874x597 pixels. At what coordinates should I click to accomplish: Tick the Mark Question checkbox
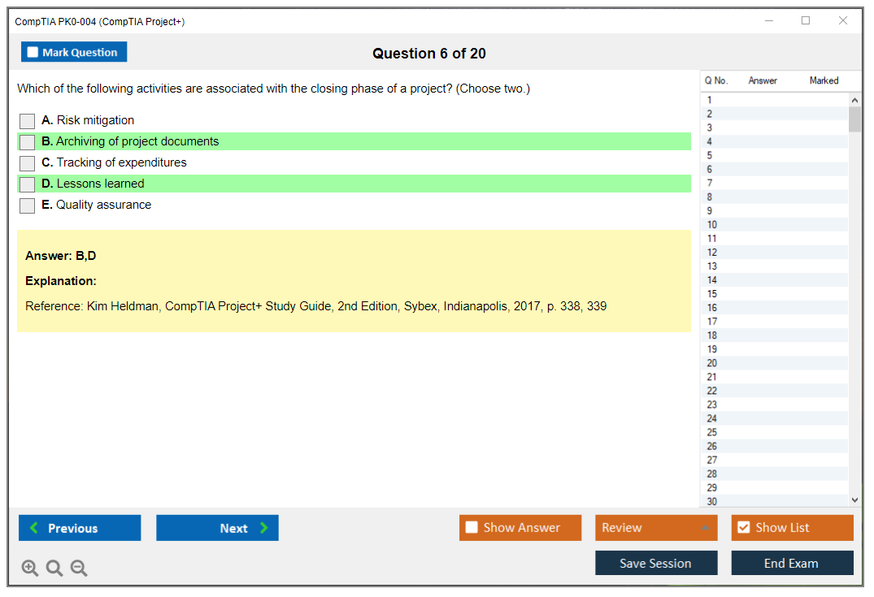(x=33, y=53)
